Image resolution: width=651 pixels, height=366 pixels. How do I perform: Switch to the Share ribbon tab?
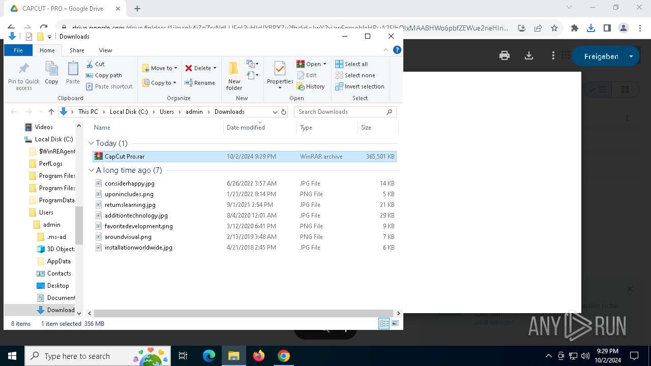pyautogui.click(x=77, y=50)
